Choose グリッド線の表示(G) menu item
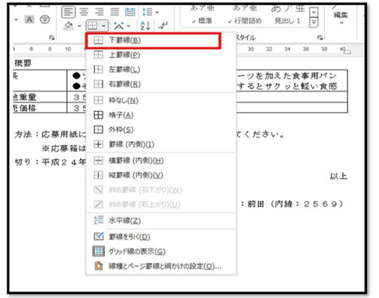Screen dimensions: 379x298 click(x=161, y=251)
